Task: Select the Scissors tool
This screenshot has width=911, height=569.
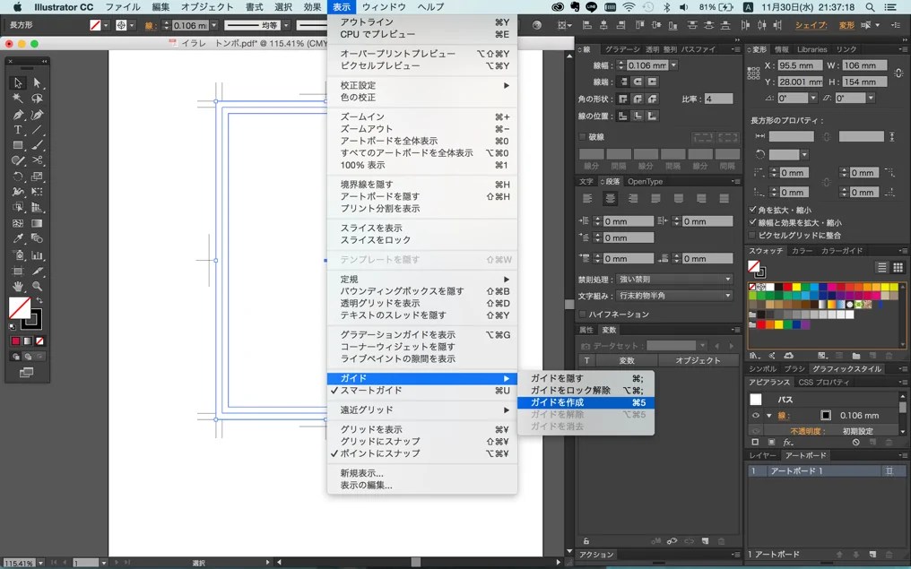Action: (37, 160)
